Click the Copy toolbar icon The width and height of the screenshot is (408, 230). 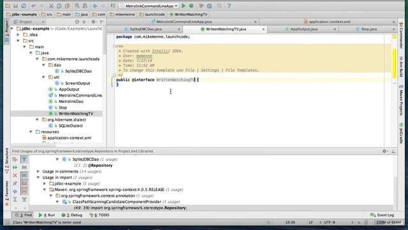[59, 6]
